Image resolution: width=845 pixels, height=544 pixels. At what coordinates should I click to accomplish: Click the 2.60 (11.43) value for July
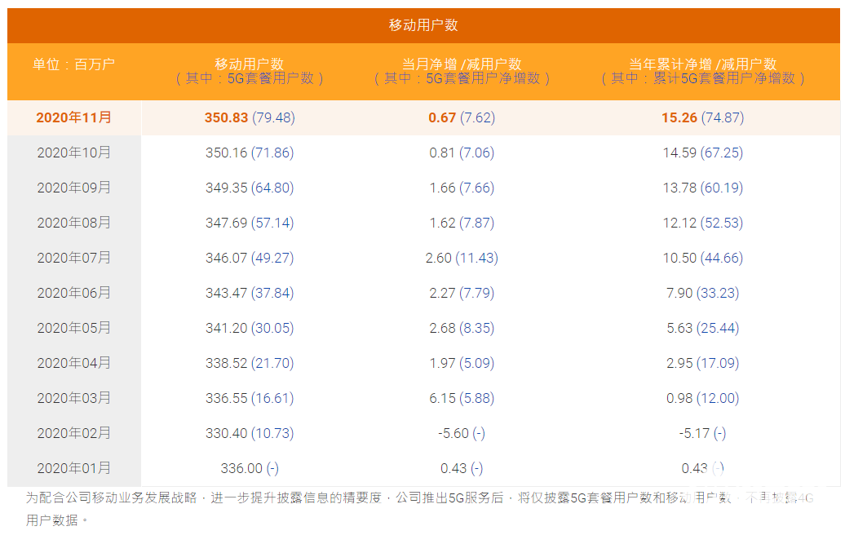(462, 258)
